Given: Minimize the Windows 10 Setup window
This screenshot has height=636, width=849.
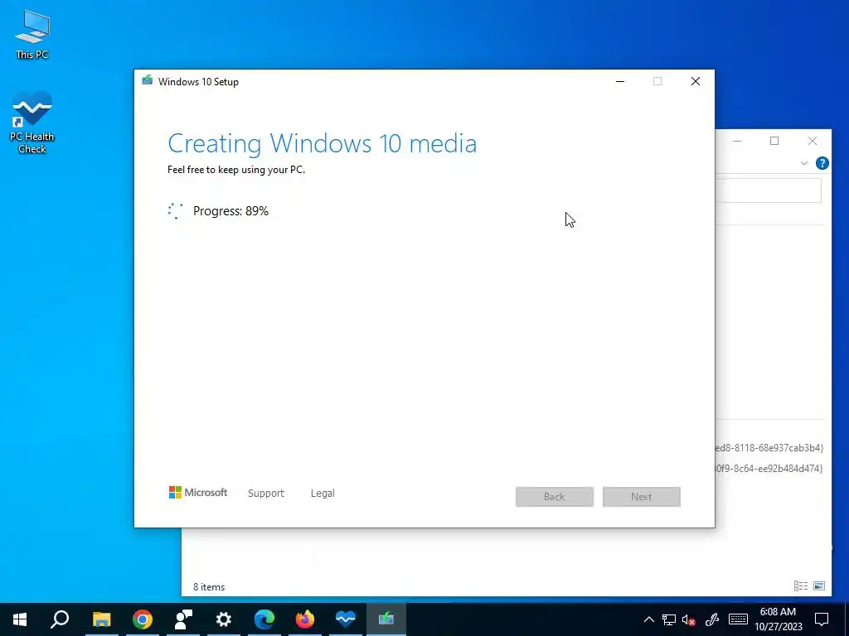Looking at the screenshot, I should coord(620,82).
